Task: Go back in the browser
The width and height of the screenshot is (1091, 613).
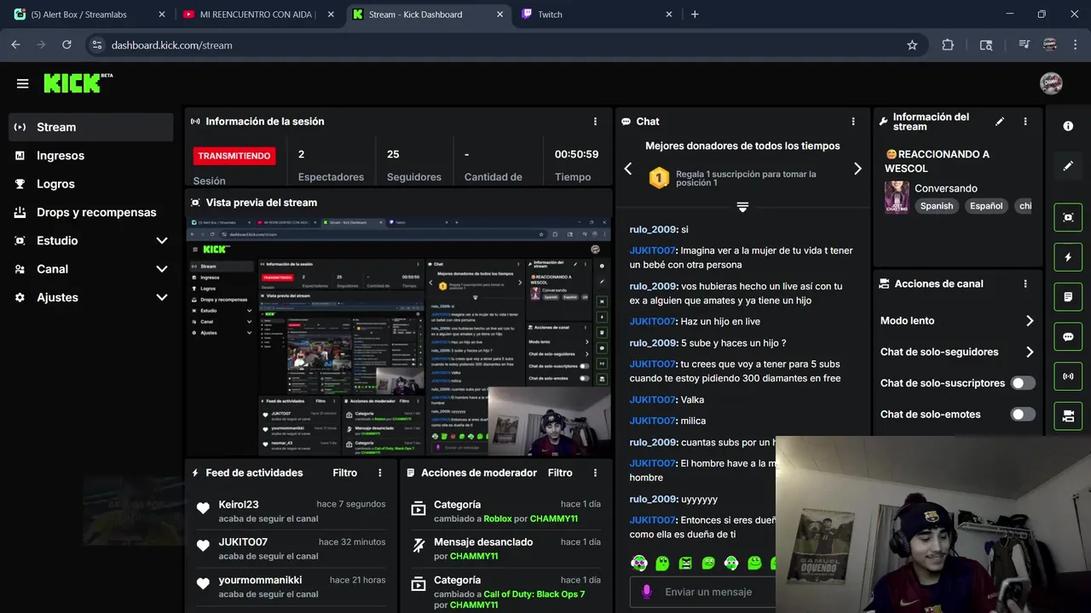Action: click(16, 45)
